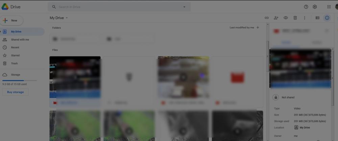Click the Size value 351 MB
The height and width of the screenshot is (141, 338).
pos(310,115)
